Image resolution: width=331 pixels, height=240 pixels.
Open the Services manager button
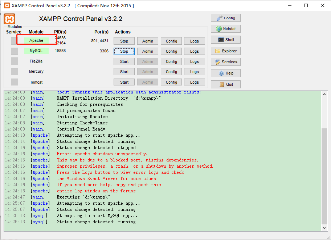point(226,62)
